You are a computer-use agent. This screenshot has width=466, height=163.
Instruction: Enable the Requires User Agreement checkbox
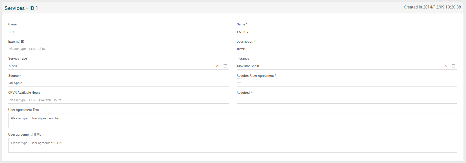click(239, 81)
